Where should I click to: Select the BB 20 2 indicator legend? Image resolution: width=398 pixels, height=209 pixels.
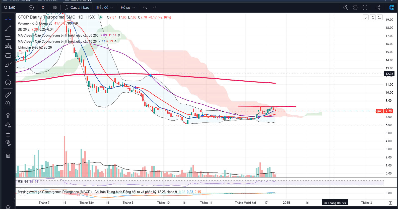pyautogui.click(x=24, y=29)
